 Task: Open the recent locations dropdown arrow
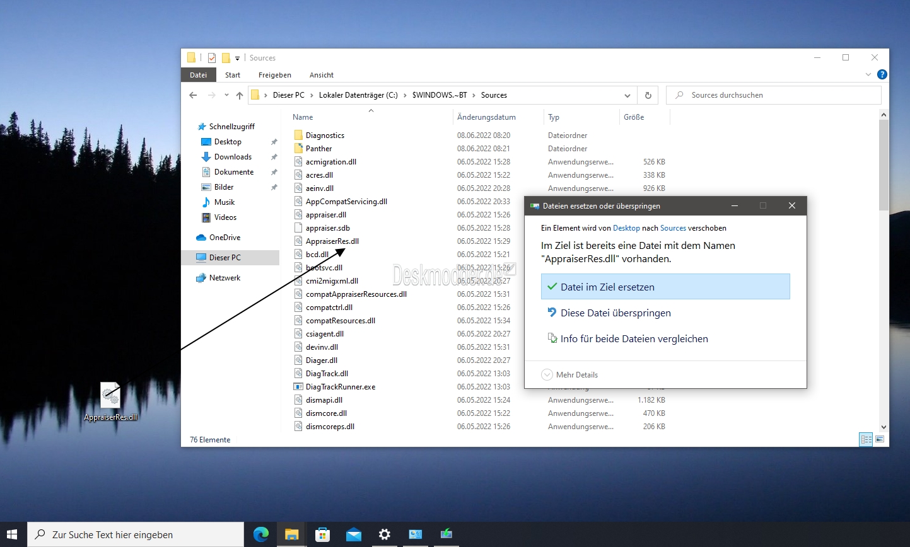[226, 95]
